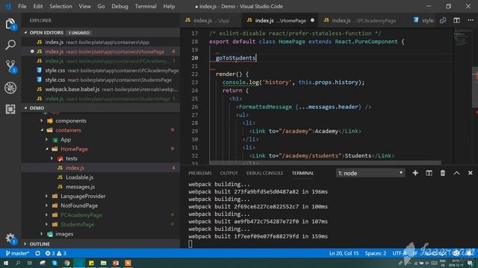Click the sync changes icon in the status bar

point(37,253)
